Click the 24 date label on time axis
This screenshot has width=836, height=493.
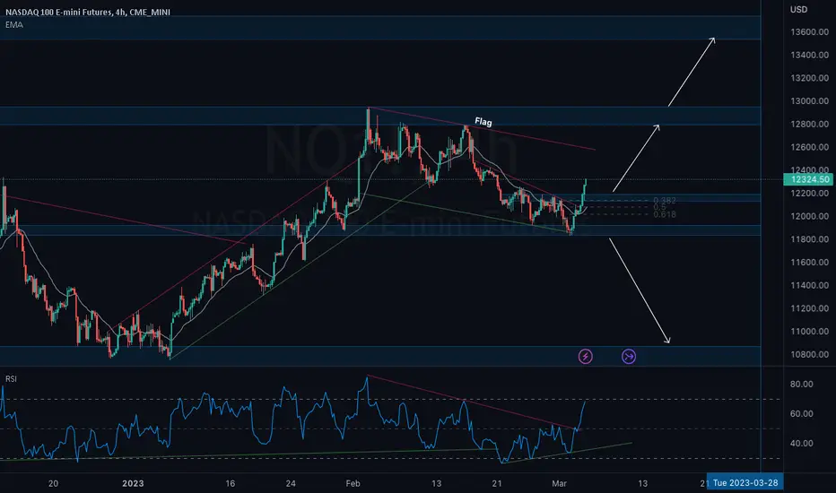click(x=291, y=483)
